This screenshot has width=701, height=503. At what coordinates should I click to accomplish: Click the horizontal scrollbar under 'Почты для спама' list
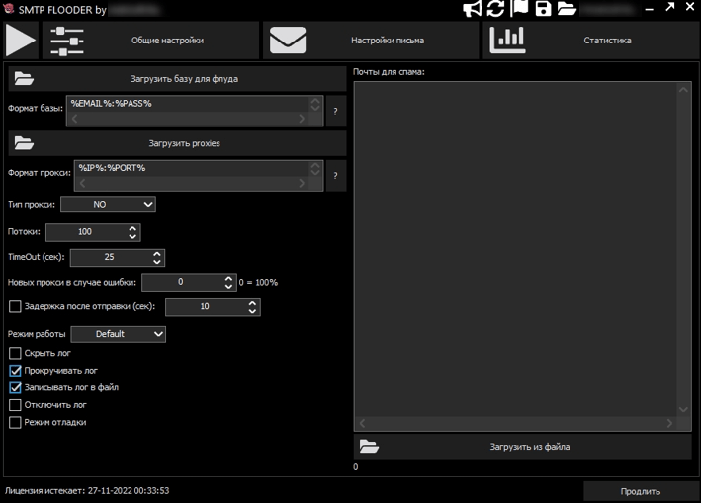[x=515, y=423]
